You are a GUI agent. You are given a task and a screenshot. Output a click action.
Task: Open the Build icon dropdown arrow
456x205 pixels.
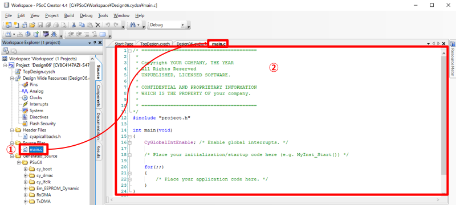pyautogui.click(x=14, y=34)
